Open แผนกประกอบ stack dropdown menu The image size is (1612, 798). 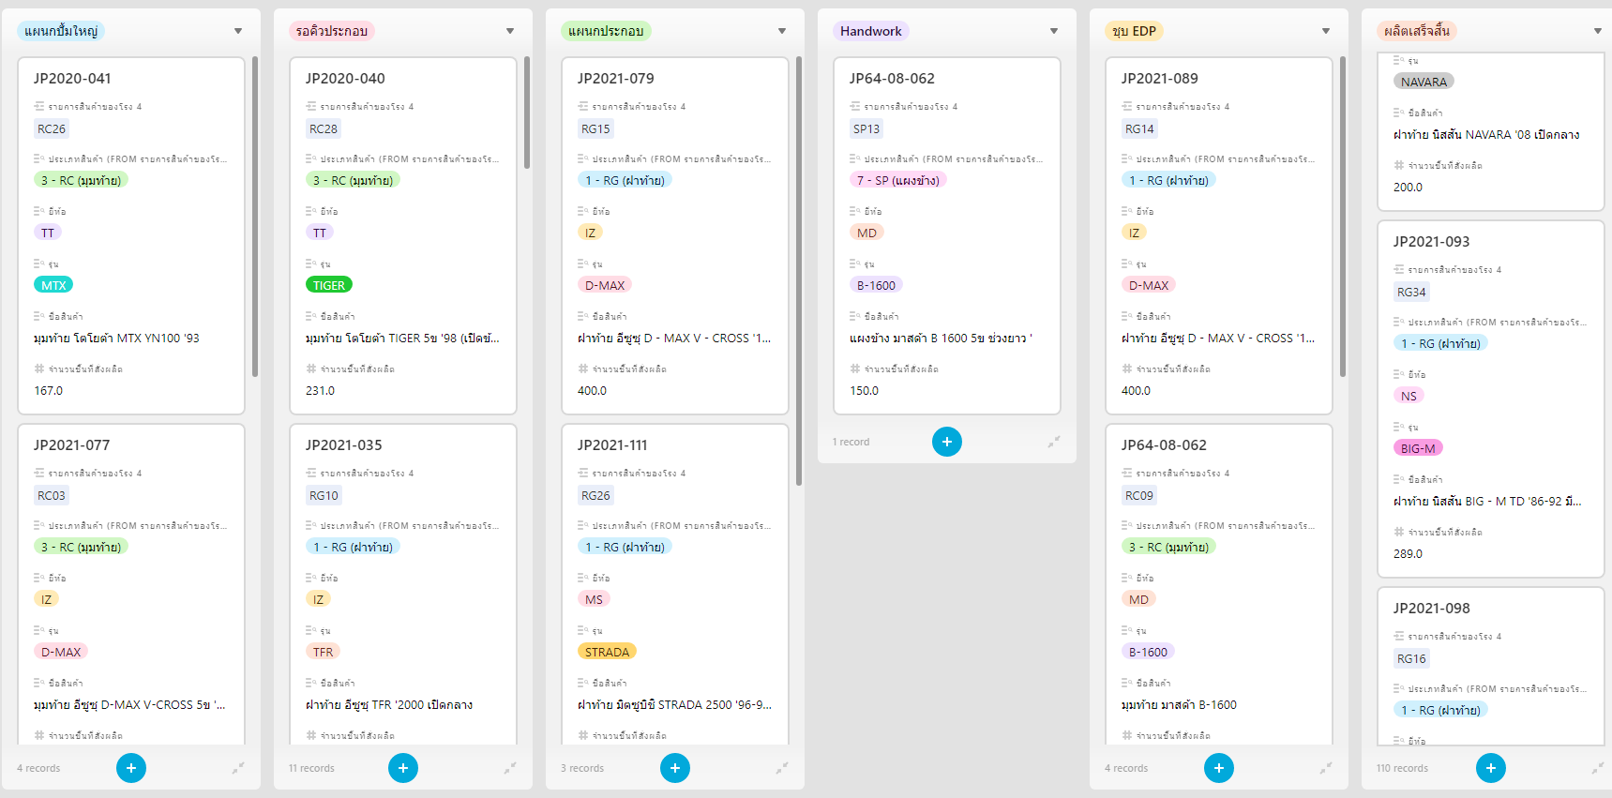(x=782, y=31)
